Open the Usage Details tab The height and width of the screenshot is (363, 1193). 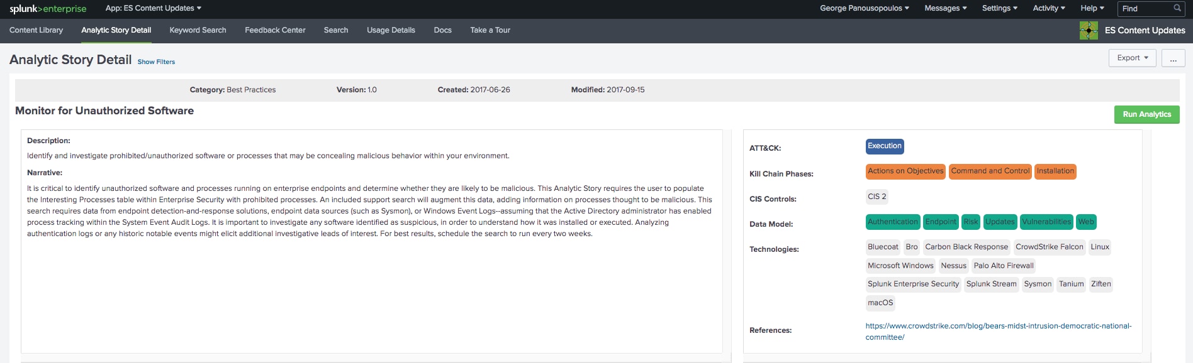(391, 30)
